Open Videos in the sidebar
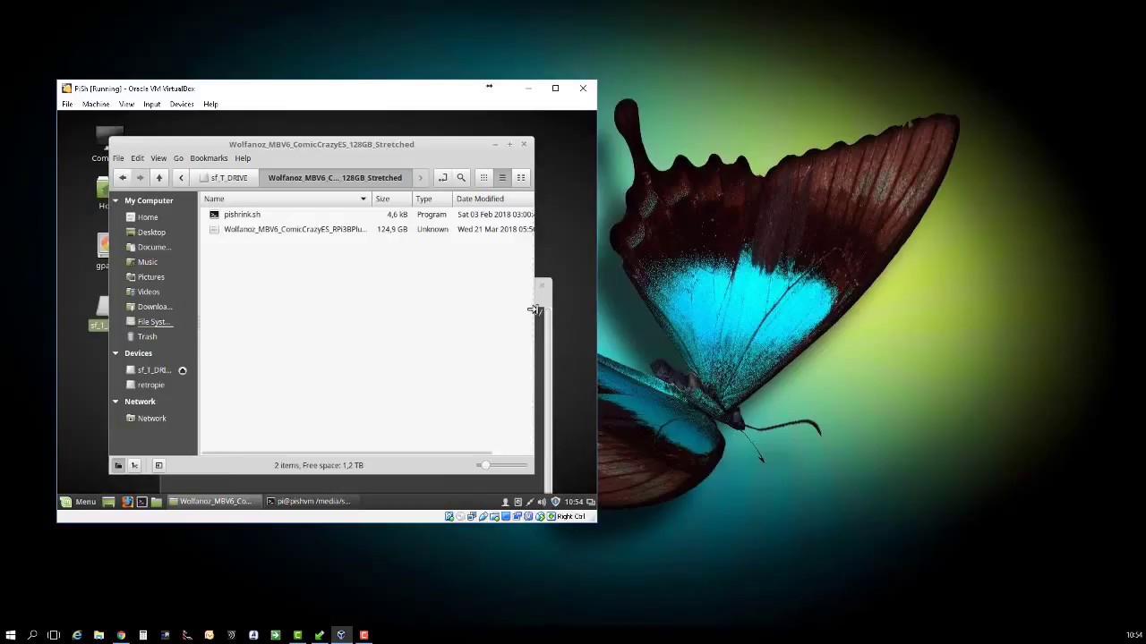The width and height of the screenshot is (1146, 644). 149,292
